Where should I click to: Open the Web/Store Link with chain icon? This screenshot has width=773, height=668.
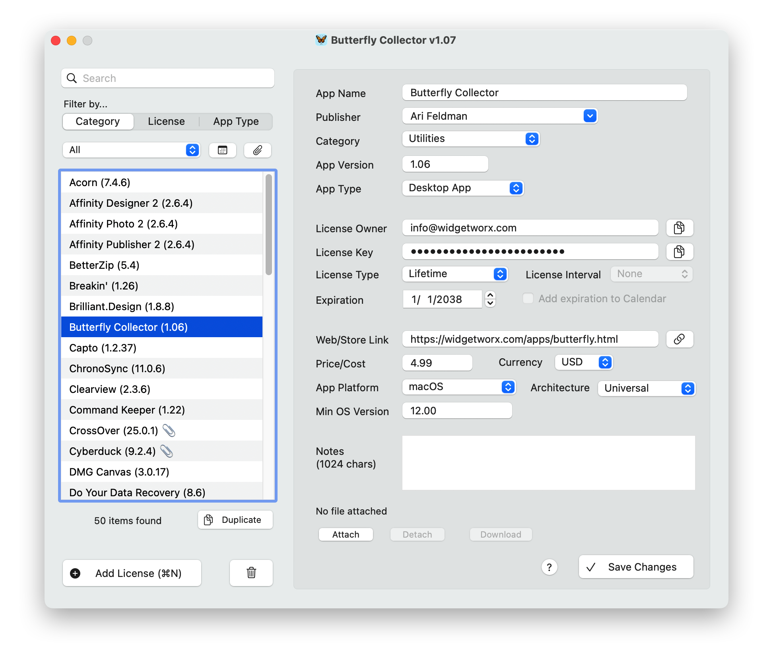coord(679,339)
